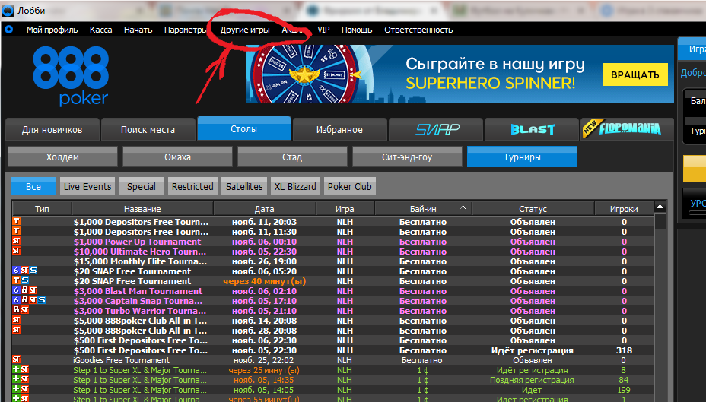This screenshot has width=706, height=402.
Task: Sort by the Название column header
Action: 142,209
